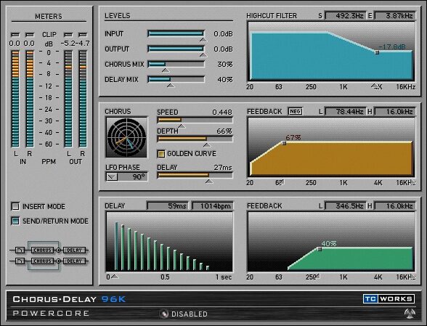Image resolution: width=427 pixels, height=326 pixels.
Task: Click the delay time 59ms field
Action: click(x=168, y=206)
